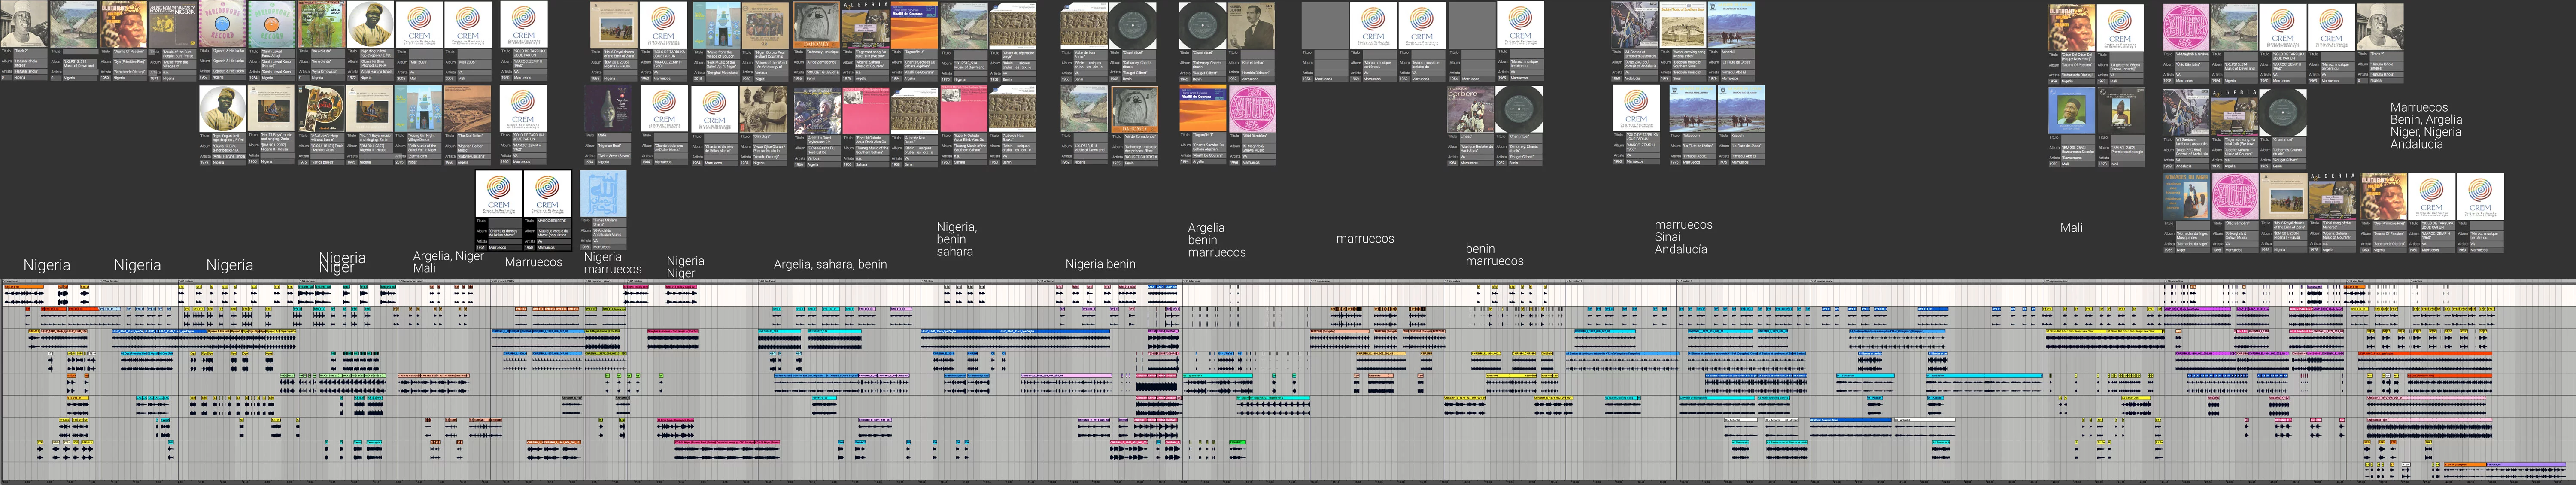Click the Northeastern Nigeria villages album cover

tap(173, 24)
